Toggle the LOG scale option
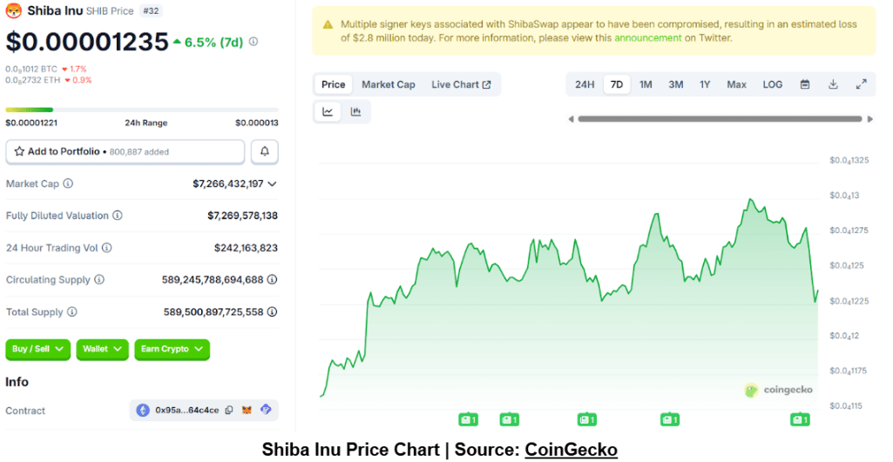 (x=773, y=84)
